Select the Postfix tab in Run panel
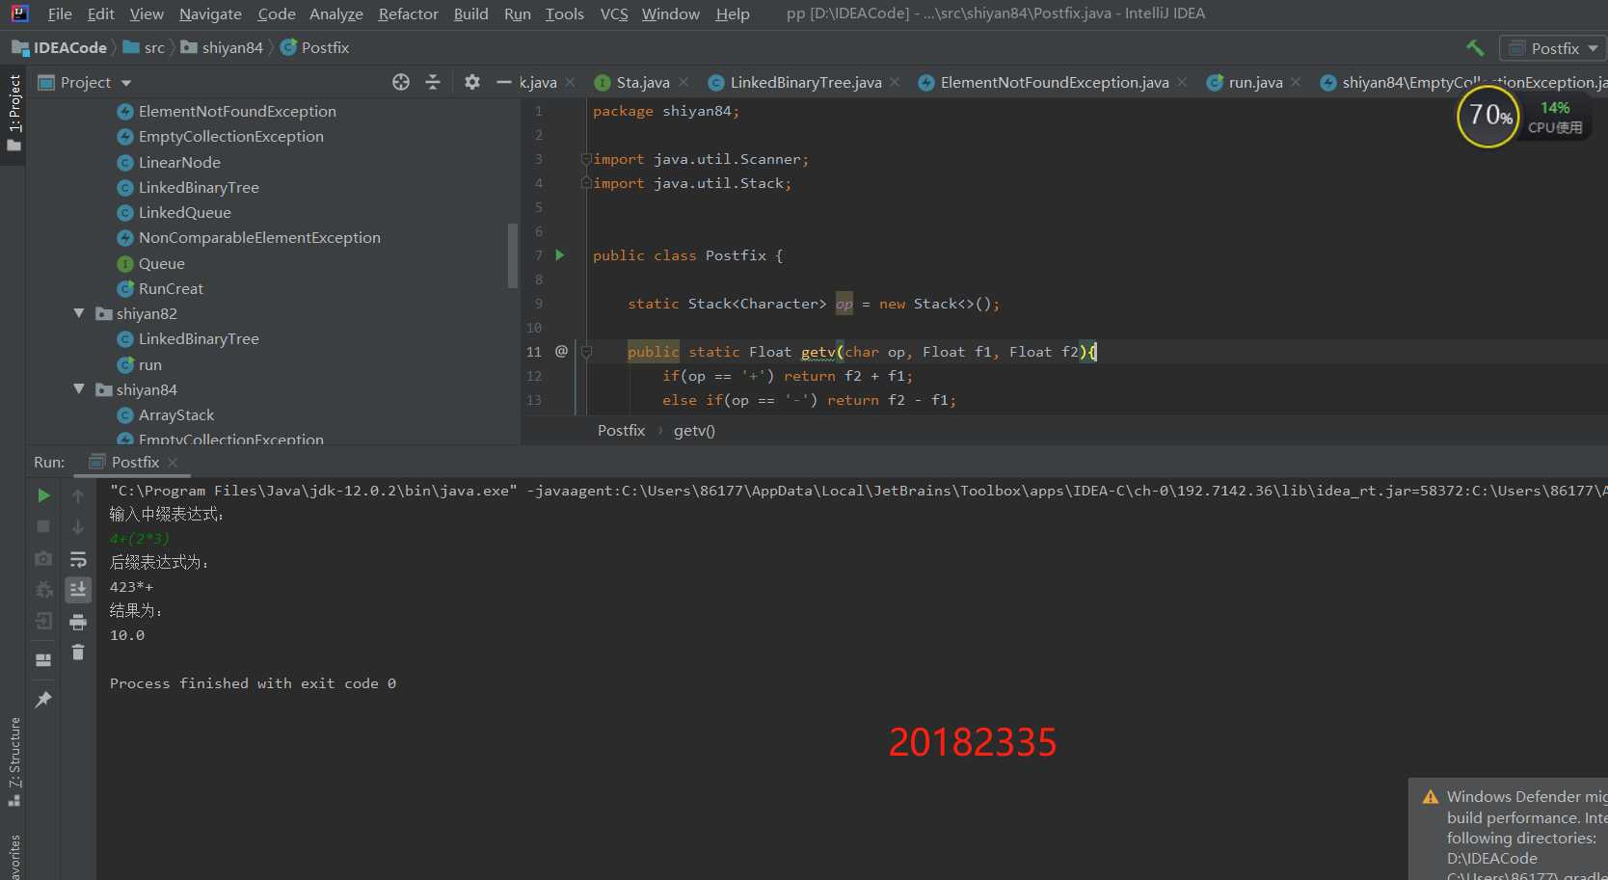The height and width of the screenshot is (880, 1608). [x=134, y=463]
